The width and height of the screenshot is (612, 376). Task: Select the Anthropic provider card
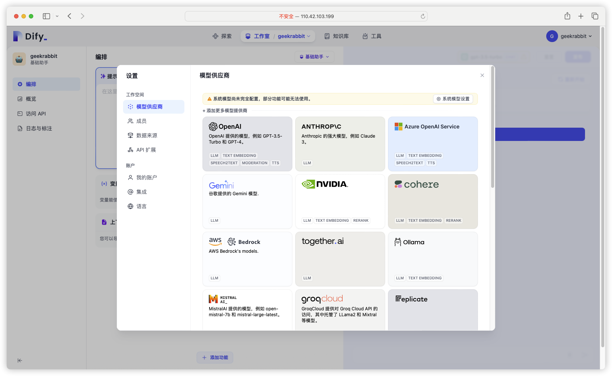pos(340,144)
